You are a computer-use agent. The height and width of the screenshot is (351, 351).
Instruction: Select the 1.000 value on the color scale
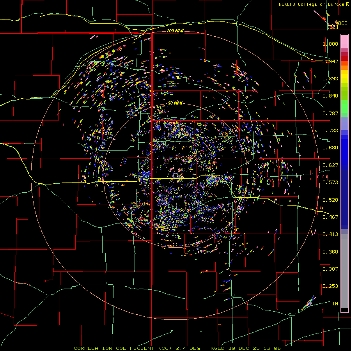pos(330,44)
